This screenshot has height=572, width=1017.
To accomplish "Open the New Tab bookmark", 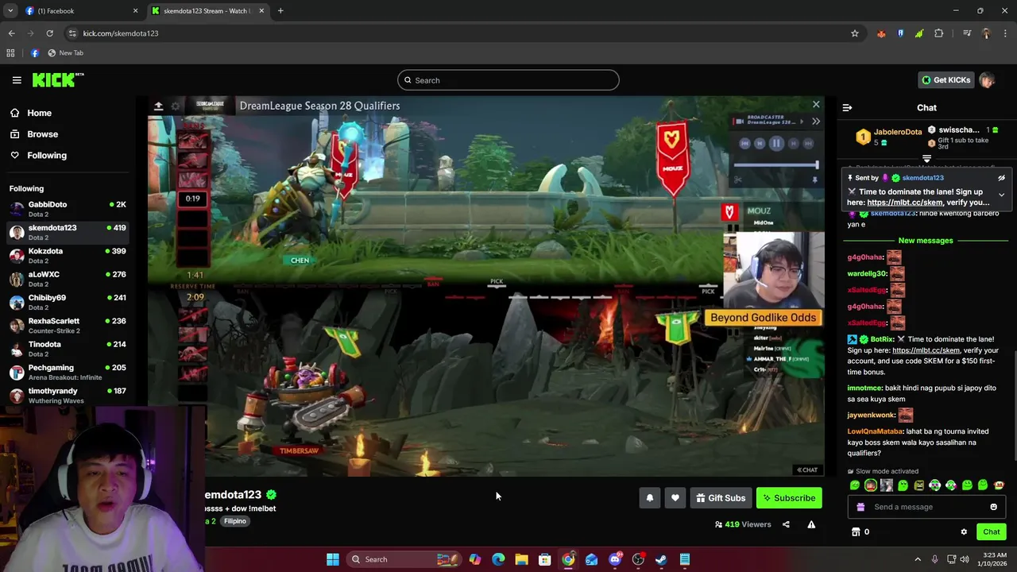I will [65, 53].
